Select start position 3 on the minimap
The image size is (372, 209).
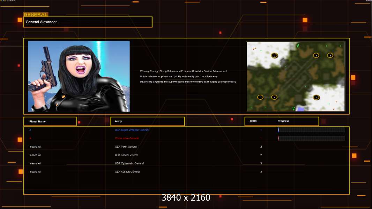point(260,97)
